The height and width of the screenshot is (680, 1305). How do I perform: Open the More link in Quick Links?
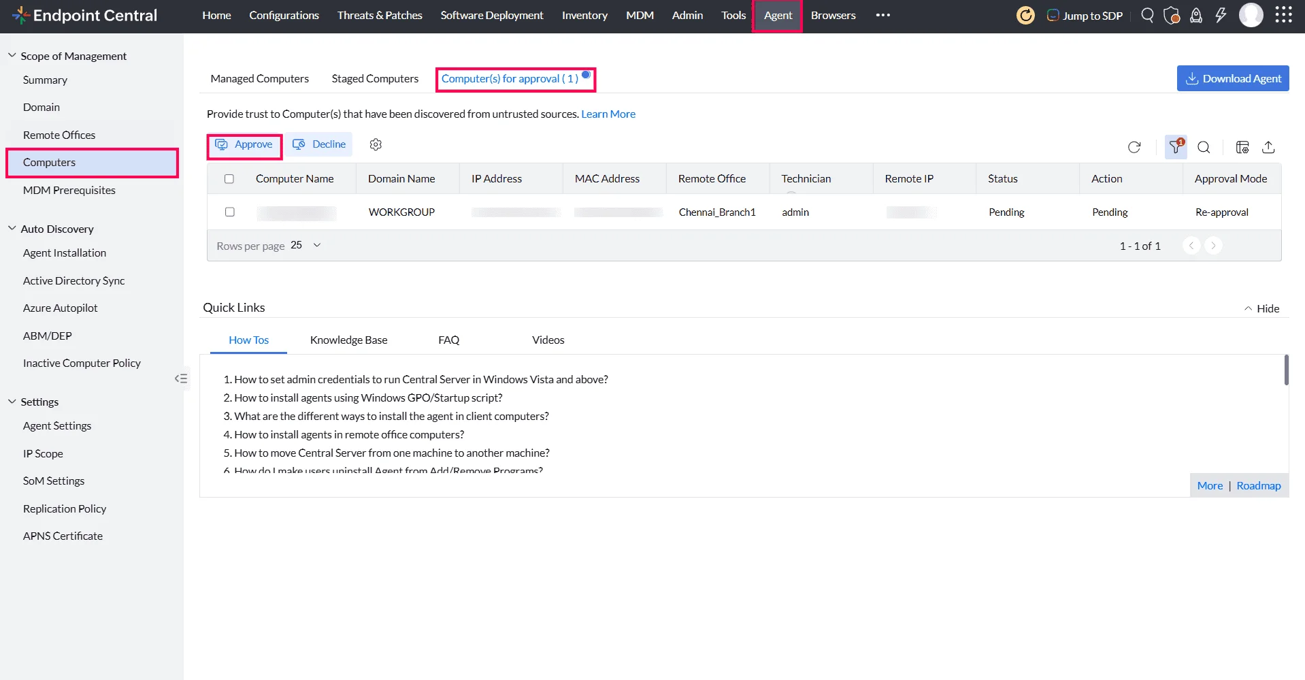coord(1210,485)
